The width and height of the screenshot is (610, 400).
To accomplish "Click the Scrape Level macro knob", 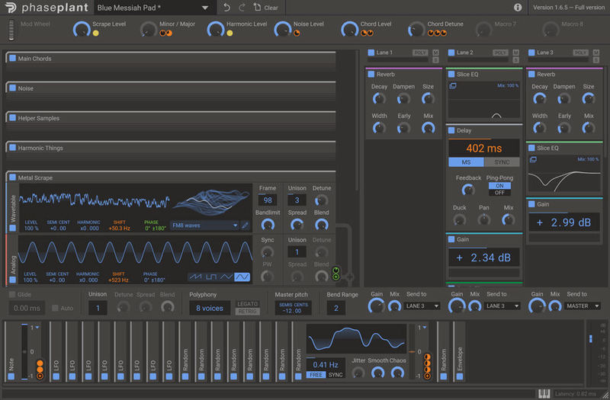I will point(81,30).
